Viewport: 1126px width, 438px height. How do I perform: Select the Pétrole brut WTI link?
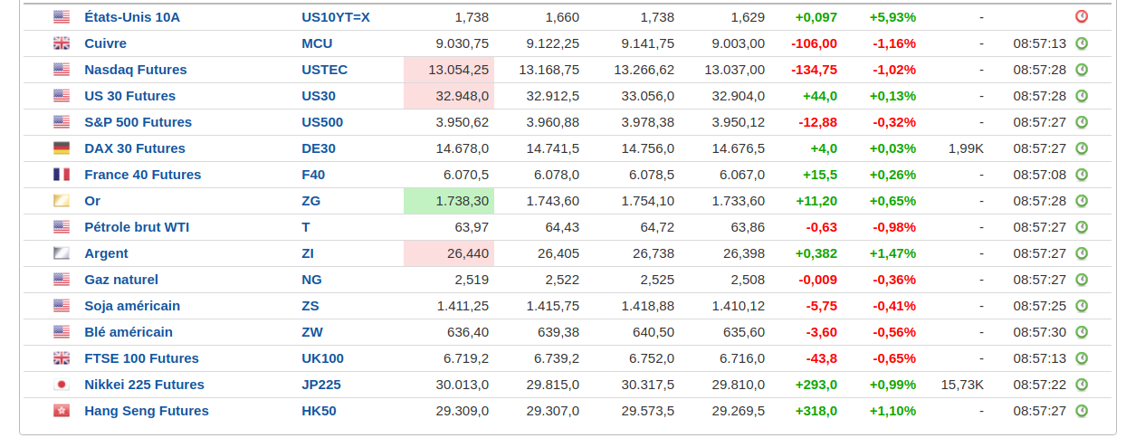pyautogui.click(x=137, y=227)
